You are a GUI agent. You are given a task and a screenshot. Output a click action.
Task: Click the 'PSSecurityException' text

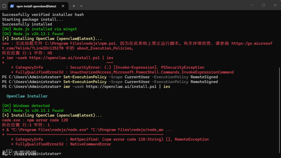click(182, 67)
